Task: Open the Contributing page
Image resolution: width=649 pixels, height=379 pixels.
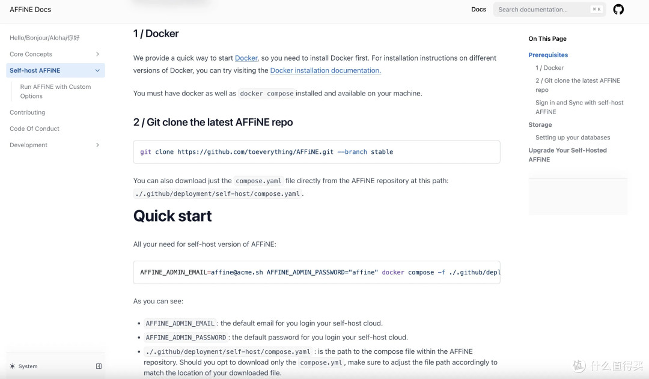Action: [27, 112]
